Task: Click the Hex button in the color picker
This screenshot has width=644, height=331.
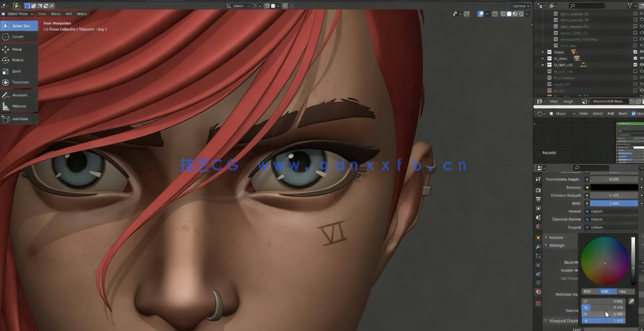Action: [622, 291]
